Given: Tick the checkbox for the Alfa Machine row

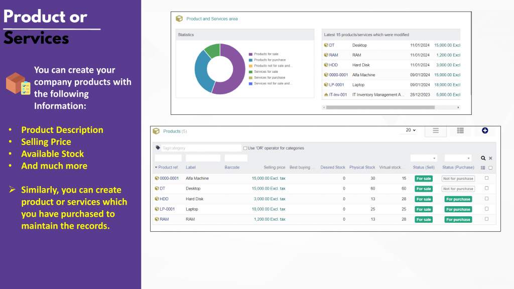Looking at the screenshot, I should (x=486, y=178).
